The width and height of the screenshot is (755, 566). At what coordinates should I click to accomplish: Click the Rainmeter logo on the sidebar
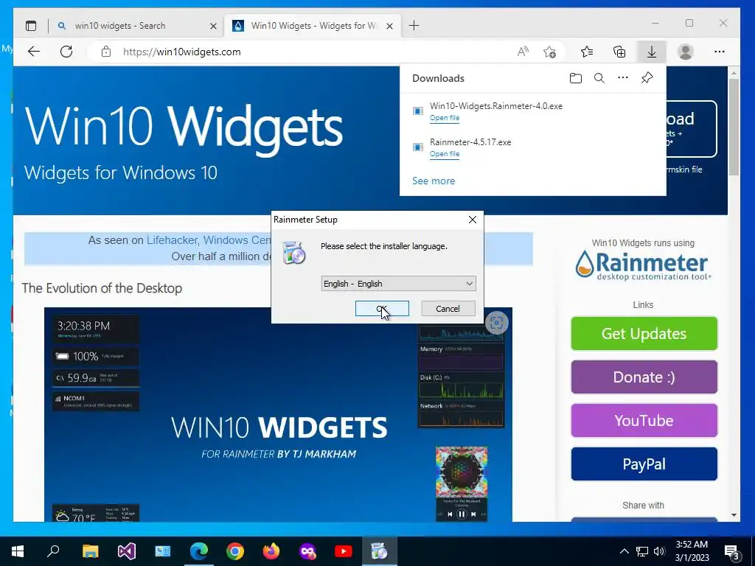643,265
